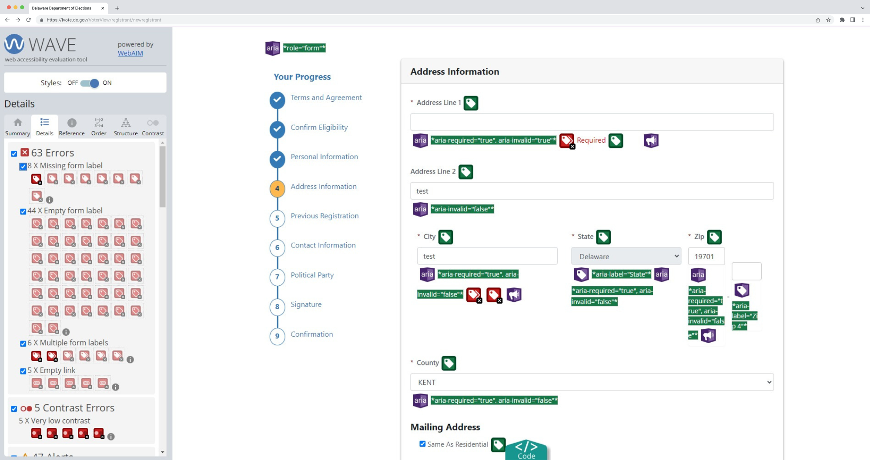
Task: Follow the WebAIM link
Action: click(130, 53)
